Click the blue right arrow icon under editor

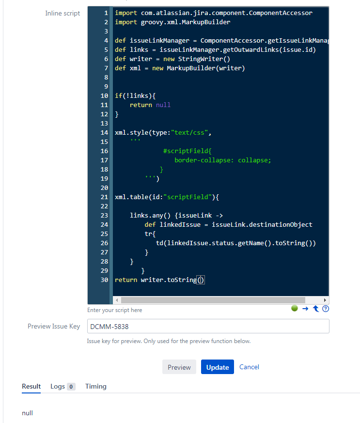pyautogui.click(x=305, y=309)
